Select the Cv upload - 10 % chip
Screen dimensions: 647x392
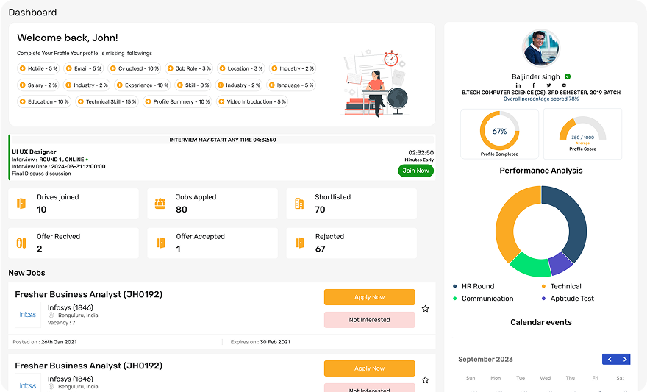click(x=137, y=68)
